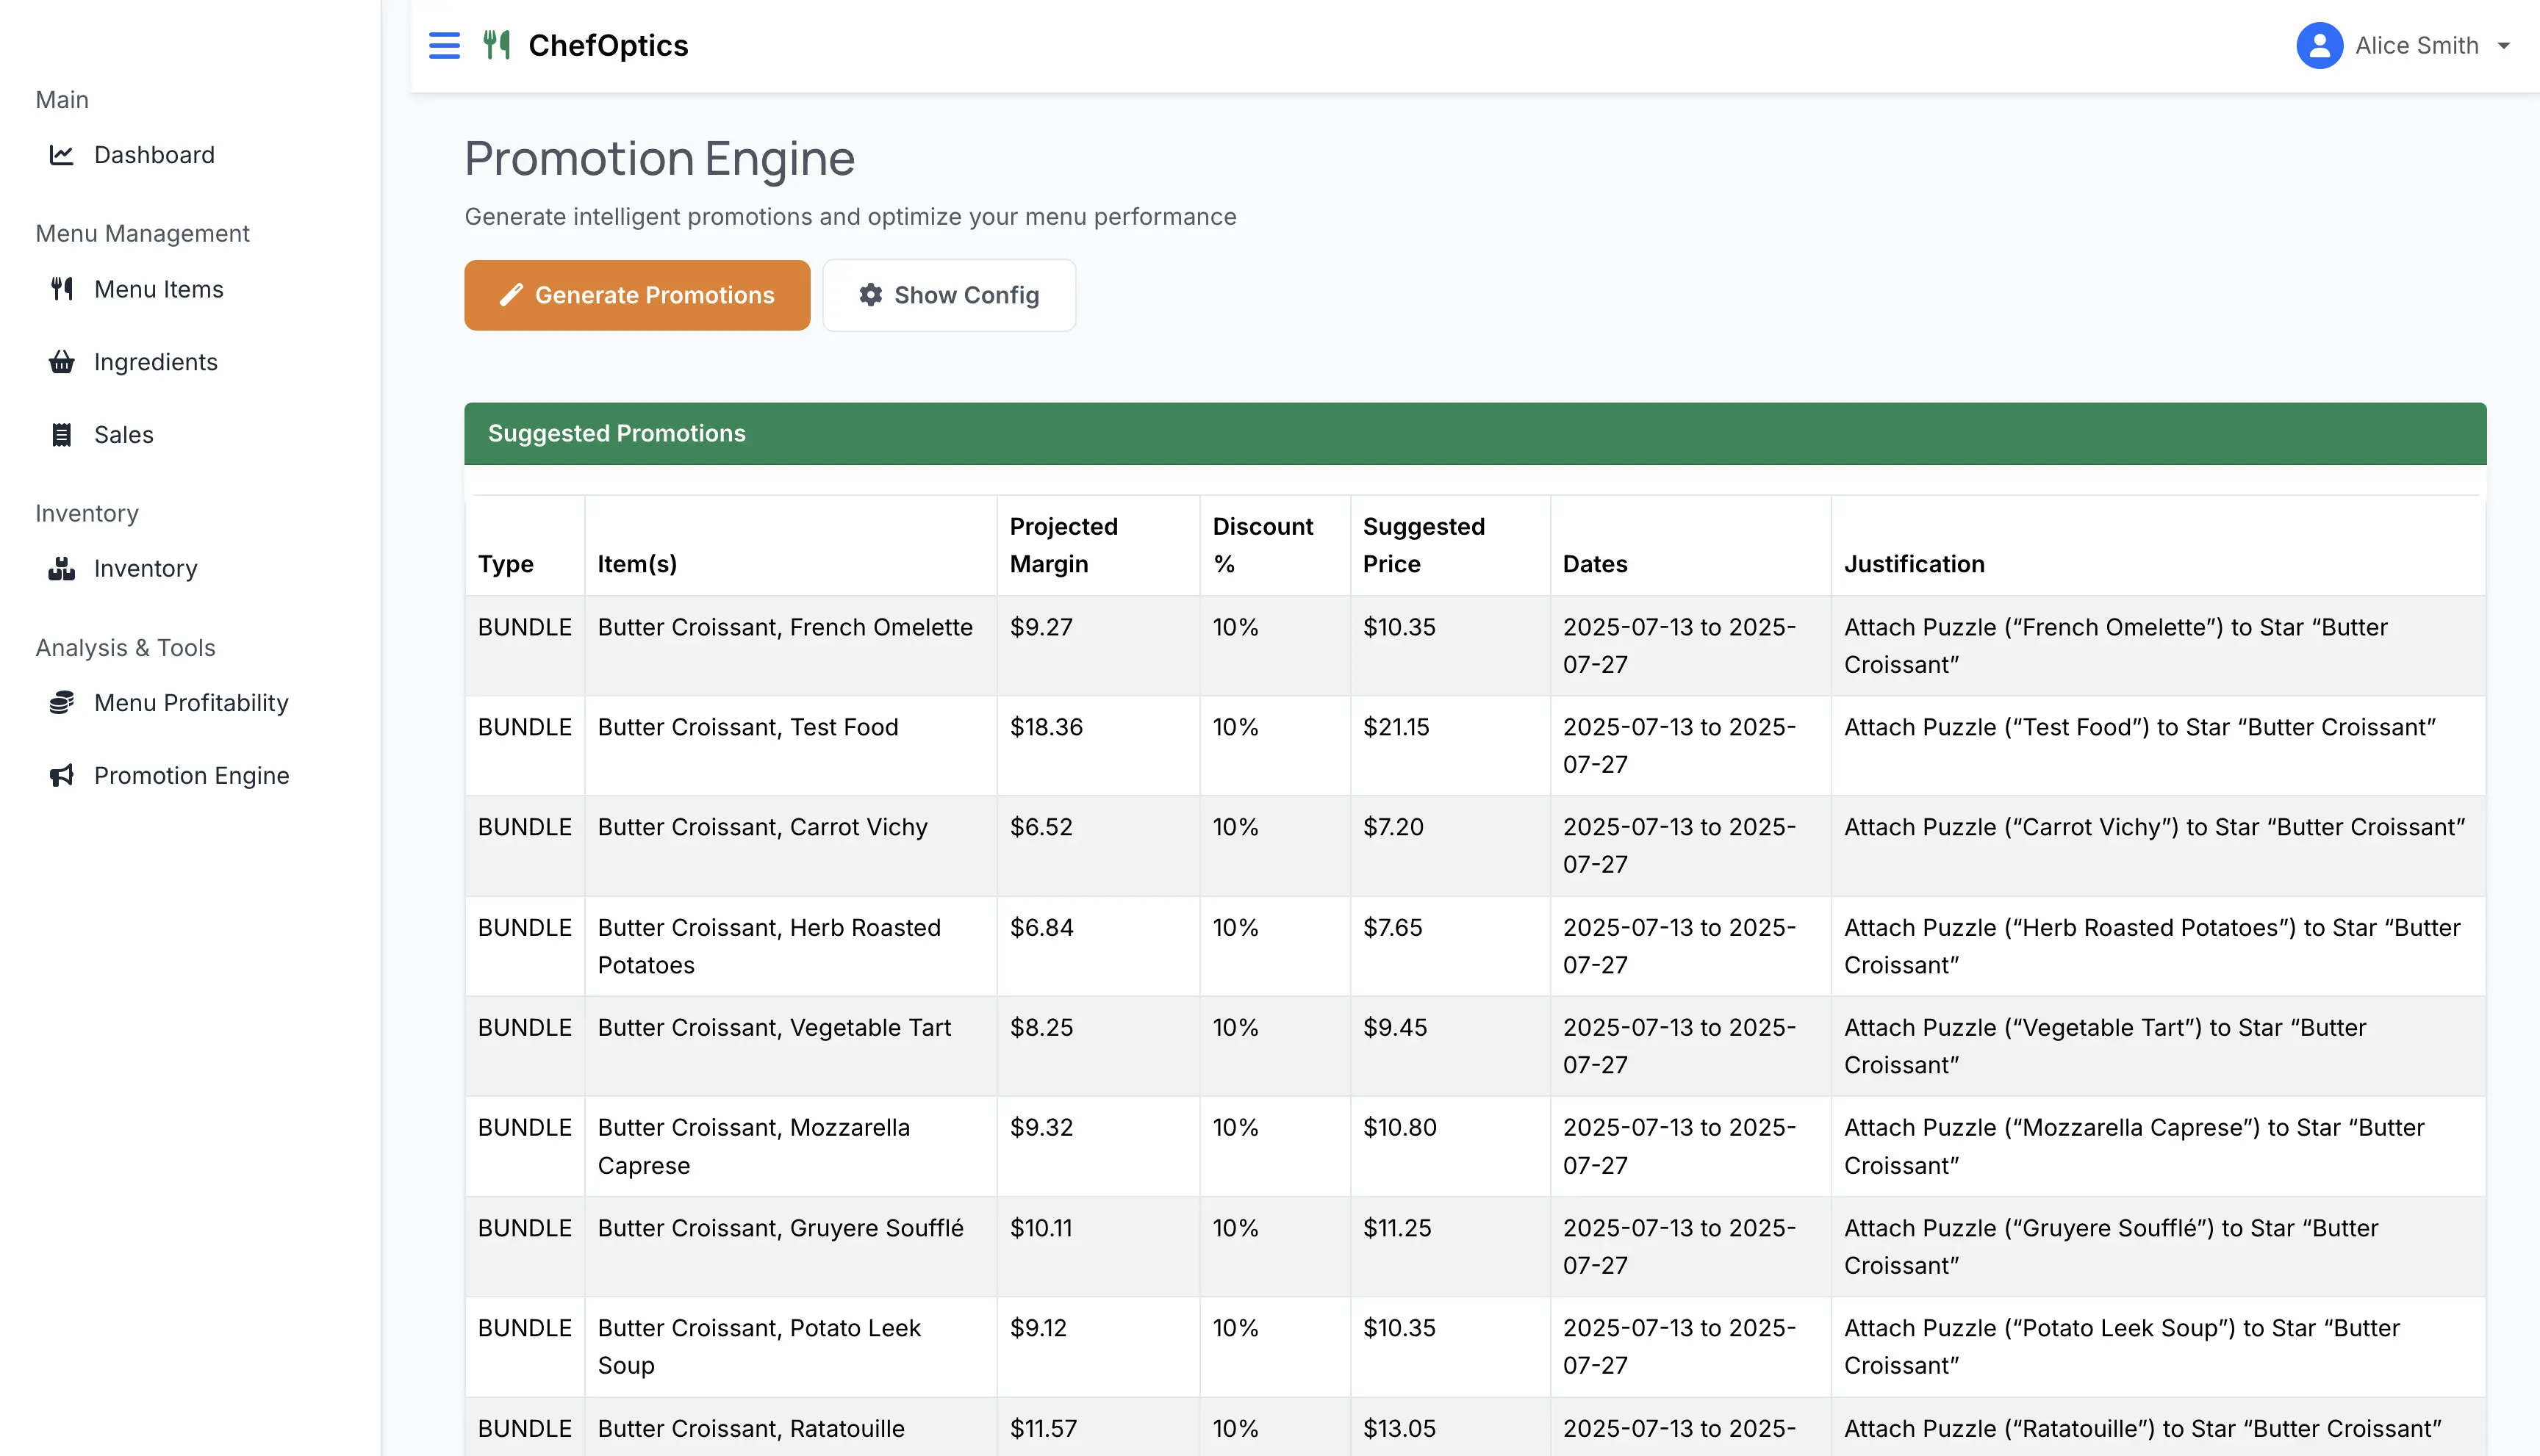2540x1456 pixels.
Task: Click the $7.20 suggested price
Action: click(1393, 827)
